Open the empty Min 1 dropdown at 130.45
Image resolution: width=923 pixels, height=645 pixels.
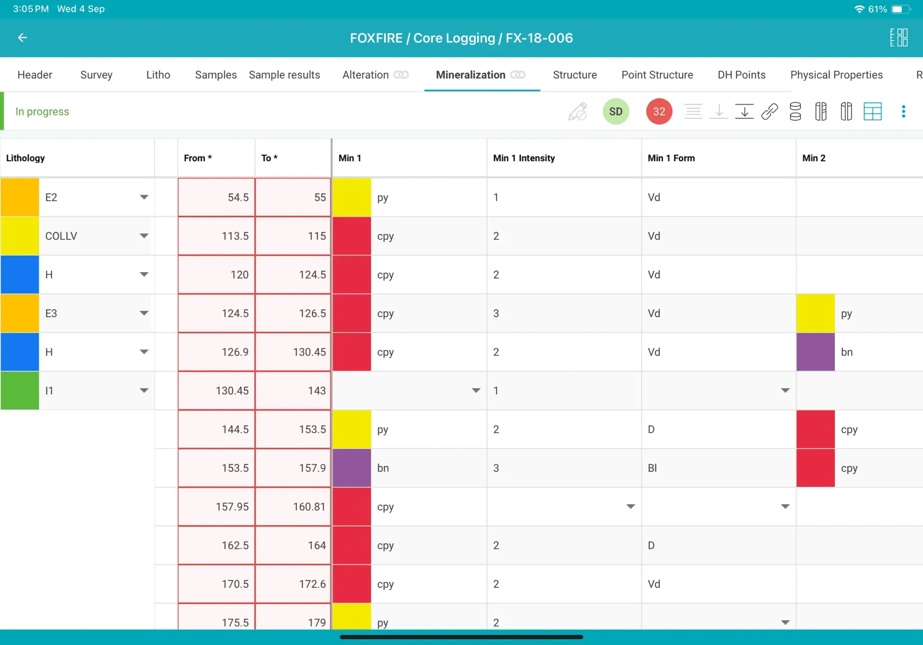point(476,390)
